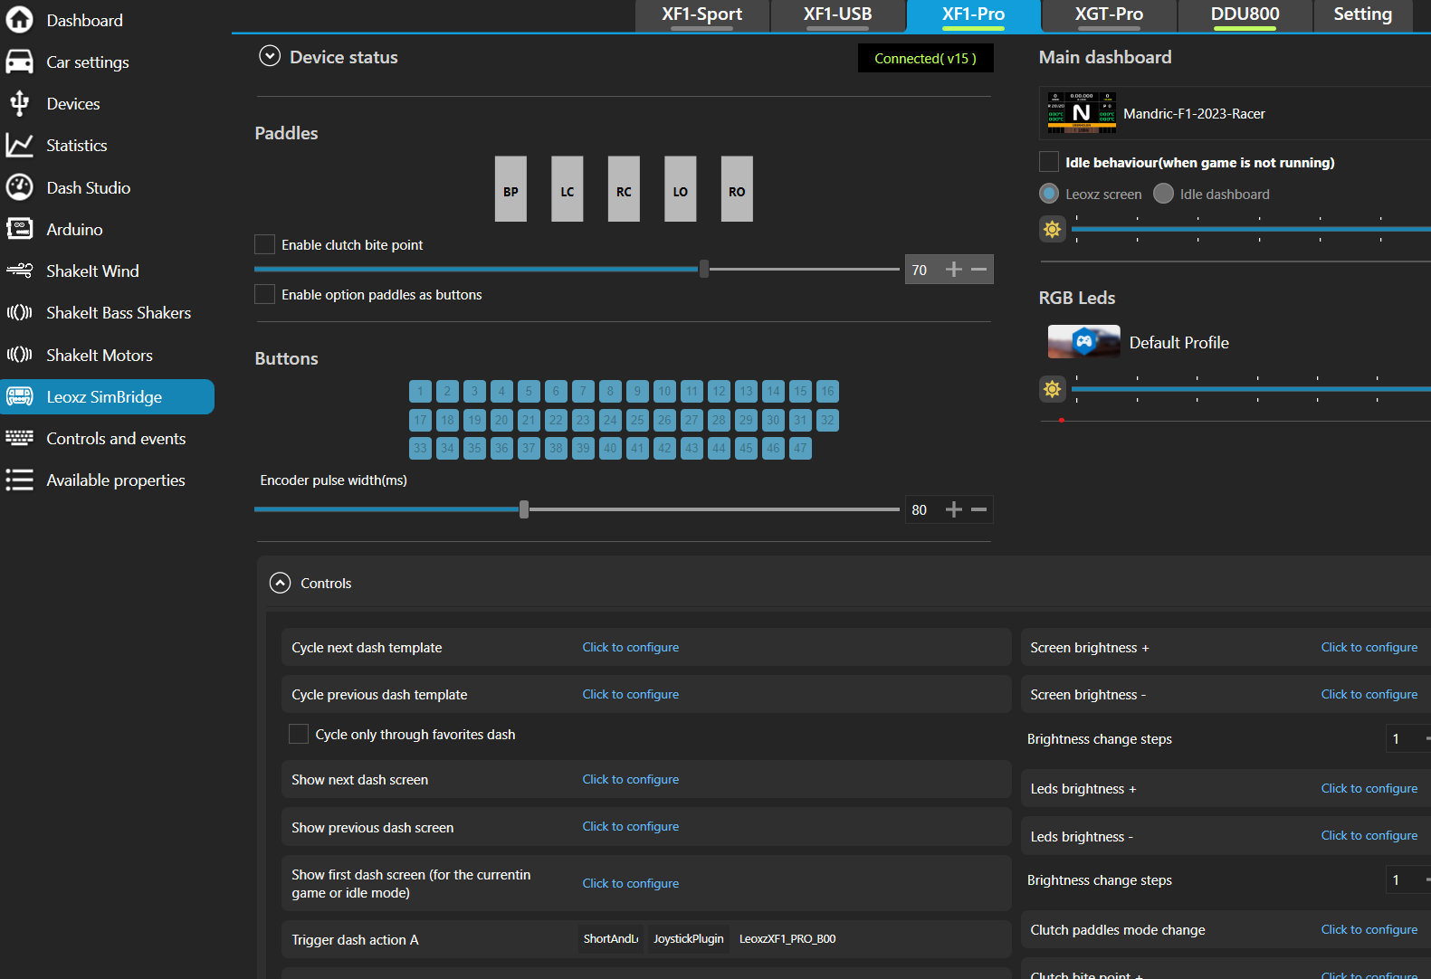Click the RGB Leds brightness slider
The width and height of the screenshot is (1431, 979).
[1251, 389]
